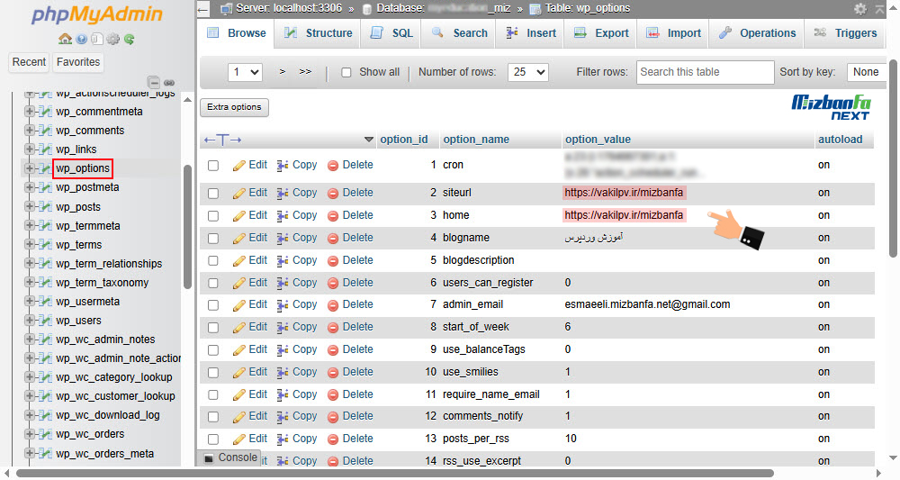Click Copy icon for start_of_week row
The width and height of the screenshot is (900, 480).
click(x=283, y=327)
